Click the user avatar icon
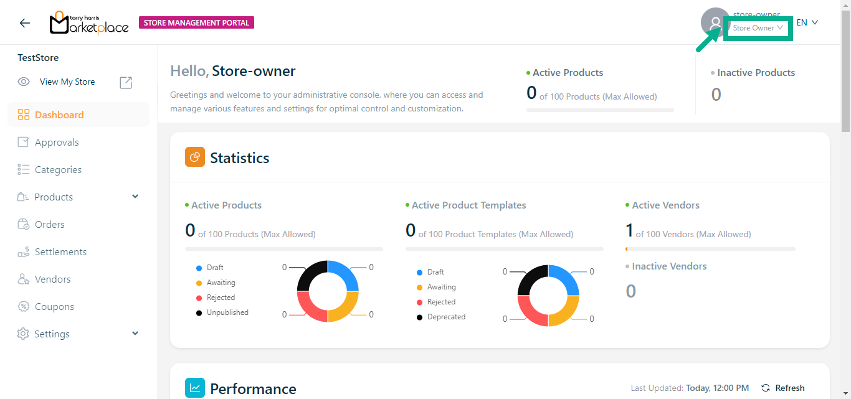This screenshot has height=399, width=851. pos(714,23)
